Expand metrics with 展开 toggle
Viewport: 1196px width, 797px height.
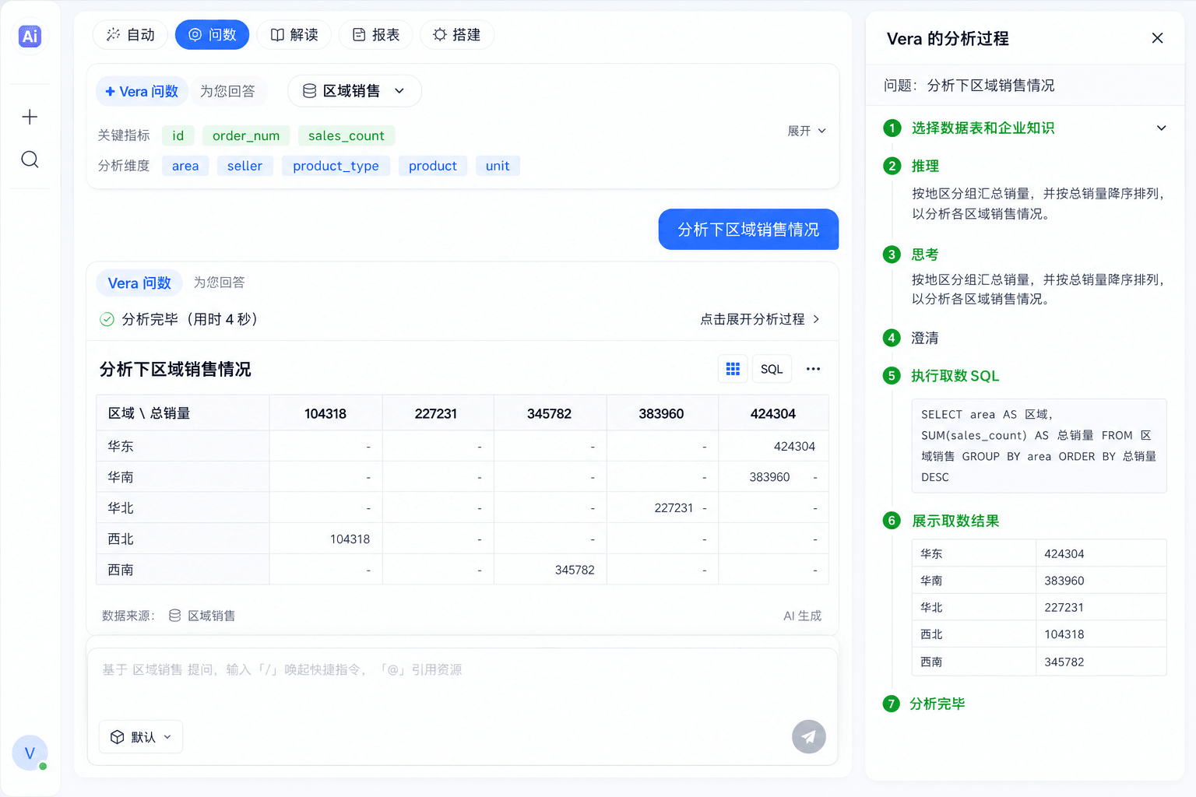(x=807, y=131)
